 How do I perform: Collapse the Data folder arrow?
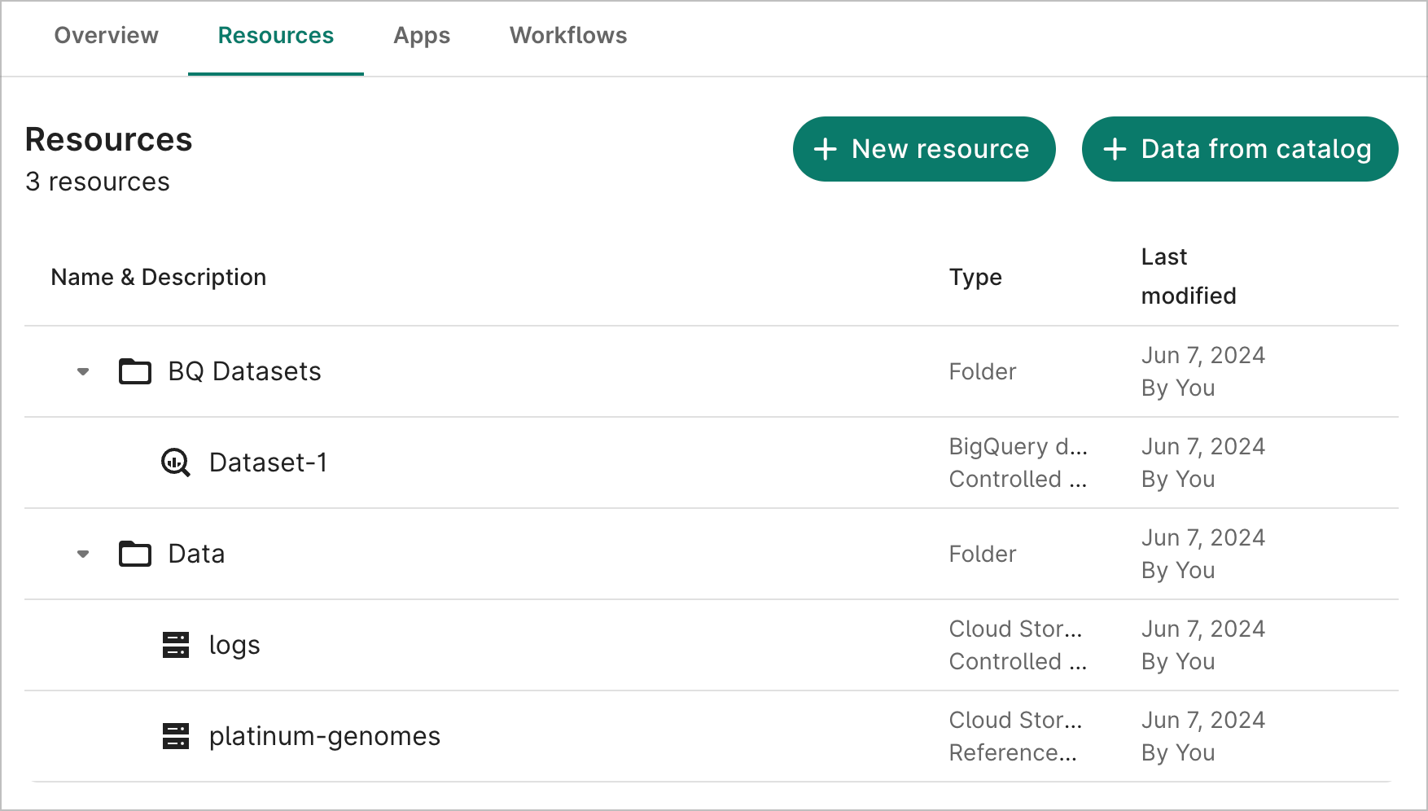pos(83,554)
